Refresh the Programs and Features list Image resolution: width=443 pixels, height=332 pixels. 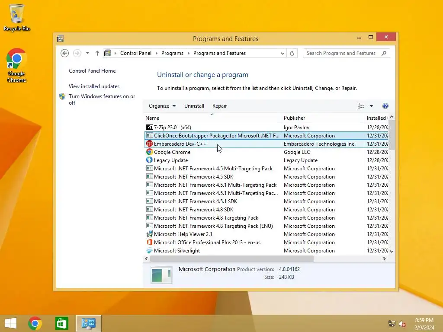pyautogui.click(x=292, y=53)
